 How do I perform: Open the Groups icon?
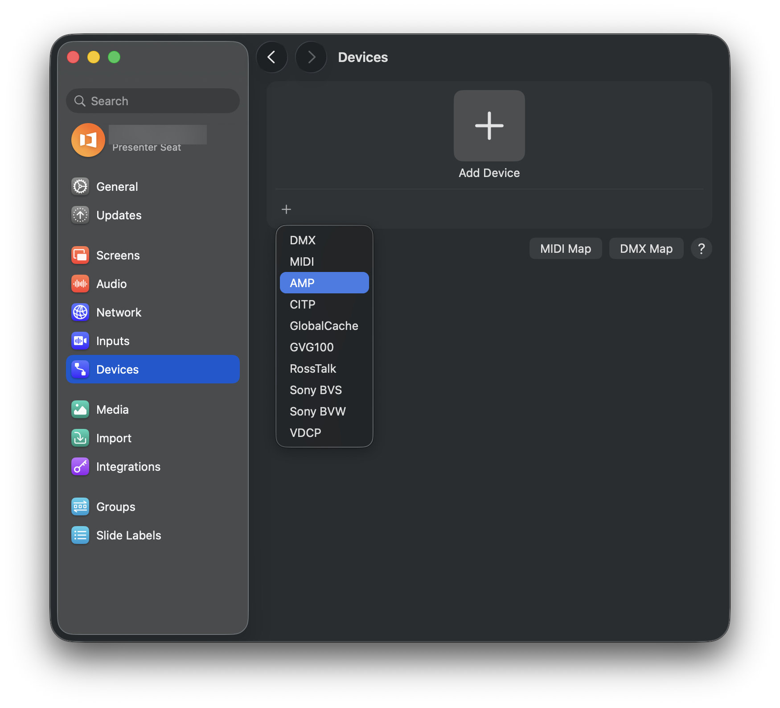tap(80, 506)
